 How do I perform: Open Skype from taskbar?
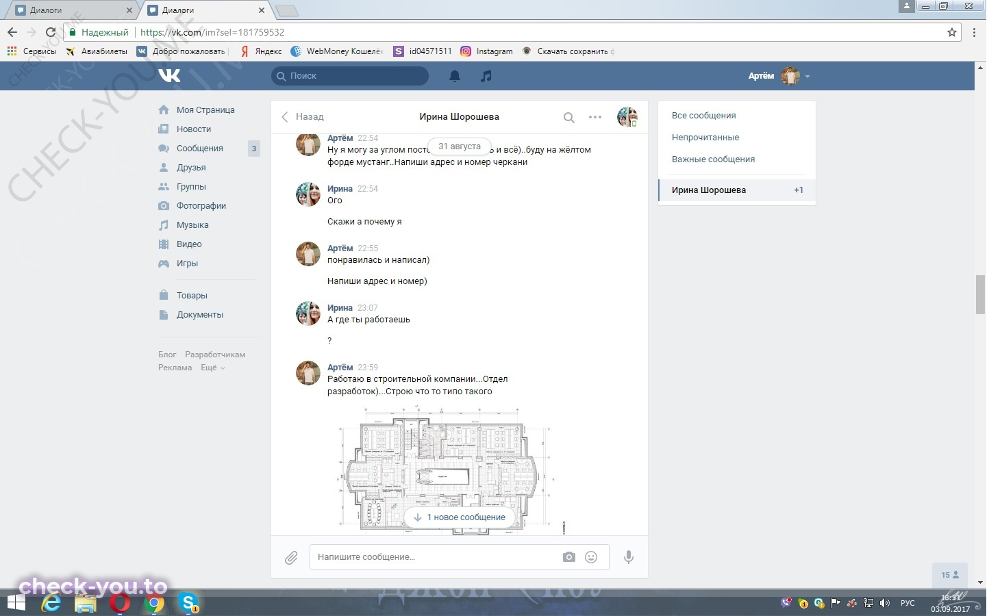point(188,603)
